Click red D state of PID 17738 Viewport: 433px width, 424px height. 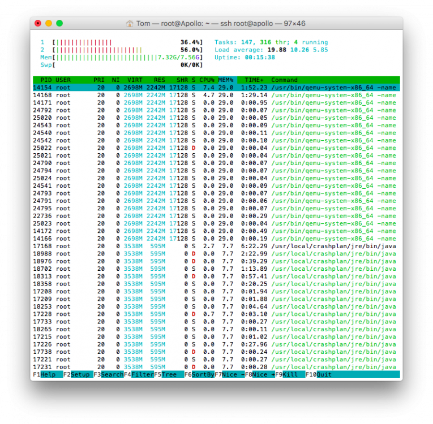tap(194, 352)
